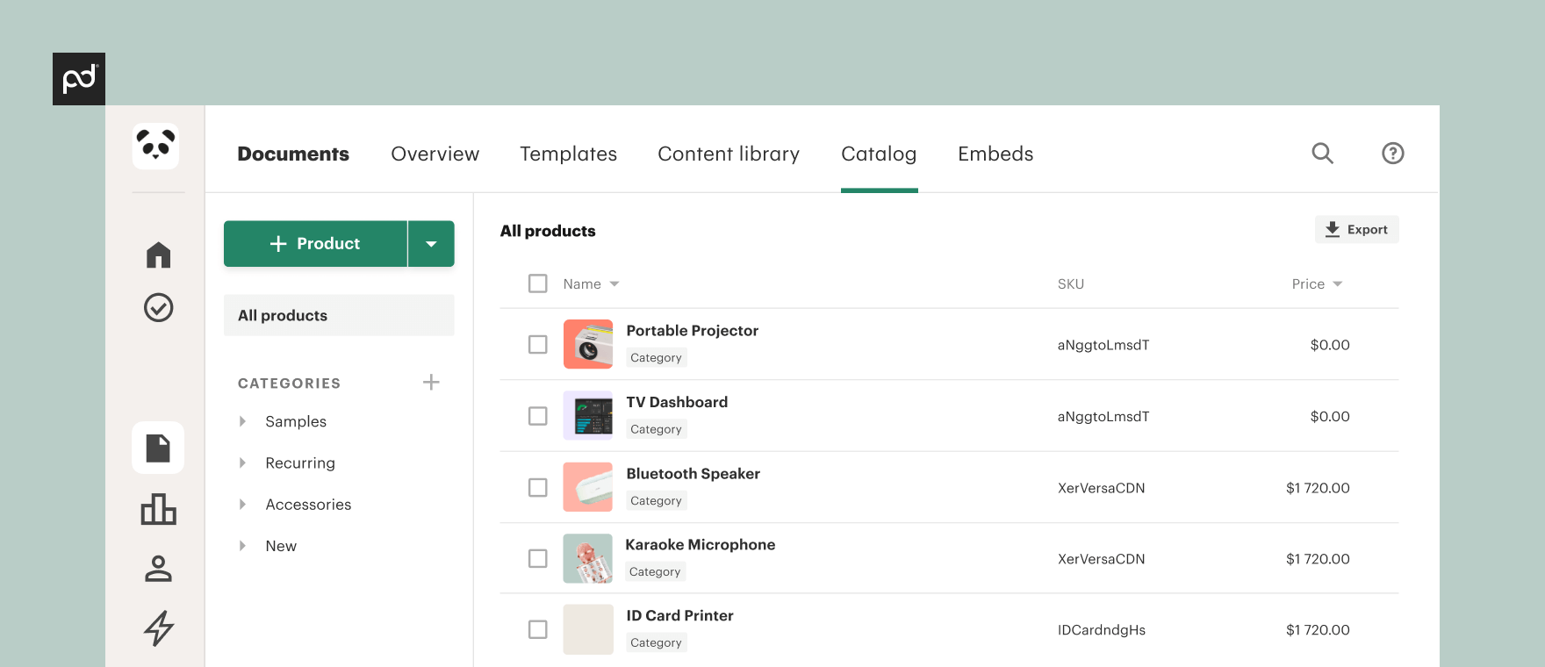Open the Documents page icon in sidebar
The image size is (1545, 667).
(158, 448)
